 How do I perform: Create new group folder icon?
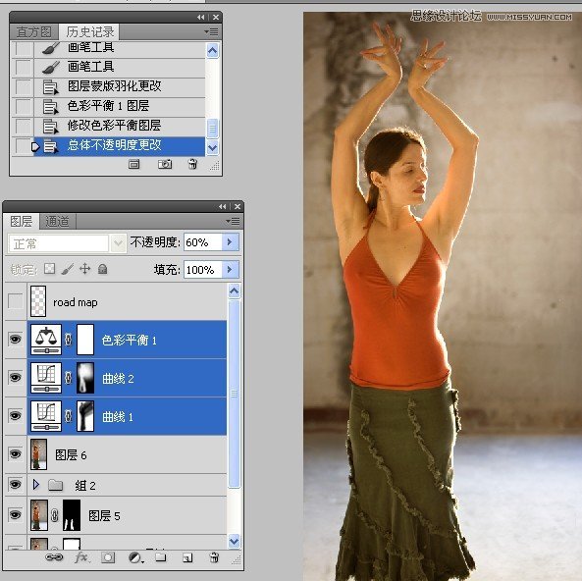160,557
